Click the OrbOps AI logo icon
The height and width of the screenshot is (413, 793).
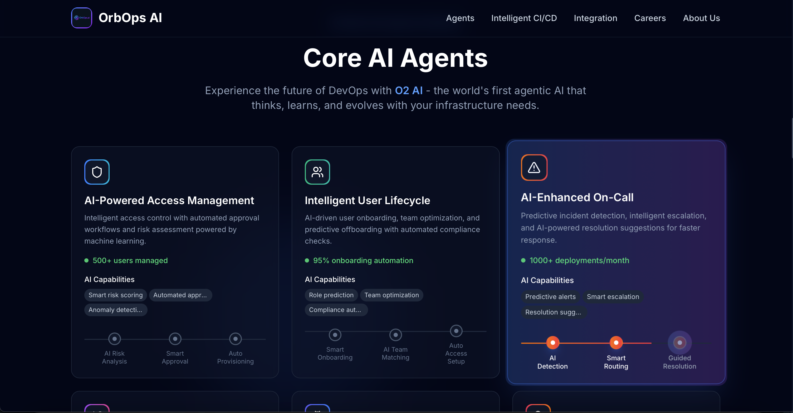click(x=82, y=18)
